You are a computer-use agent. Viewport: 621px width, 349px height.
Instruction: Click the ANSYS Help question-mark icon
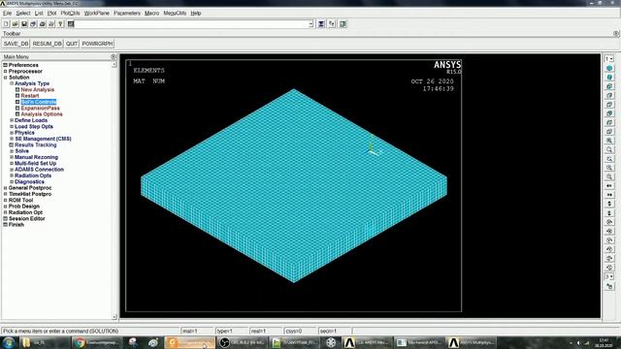(x=60, y=24)
